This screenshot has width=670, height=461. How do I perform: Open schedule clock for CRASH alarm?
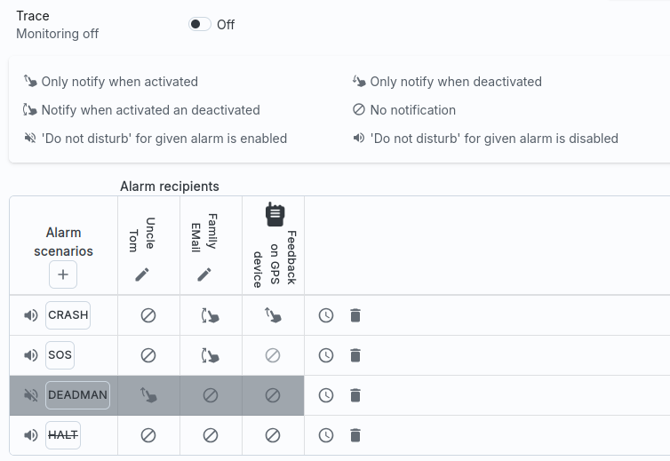326,315
